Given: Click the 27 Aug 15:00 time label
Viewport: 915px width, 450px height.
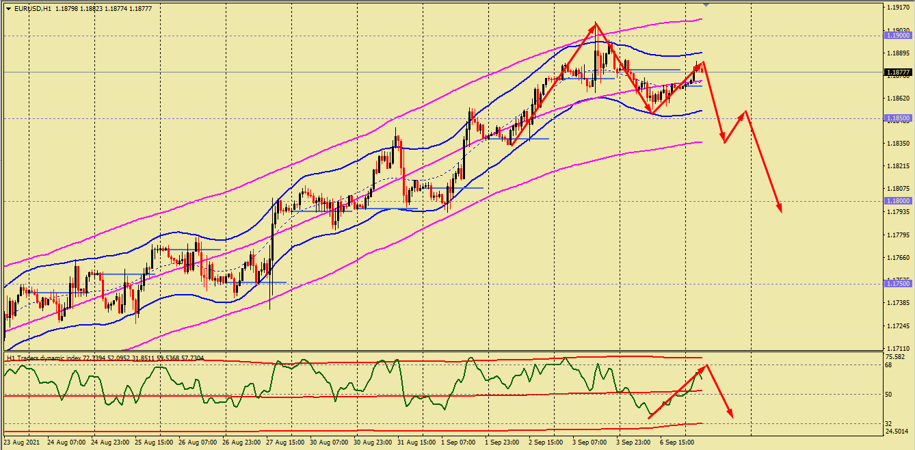Looking at the screenshot, I should tap(286, 442).
